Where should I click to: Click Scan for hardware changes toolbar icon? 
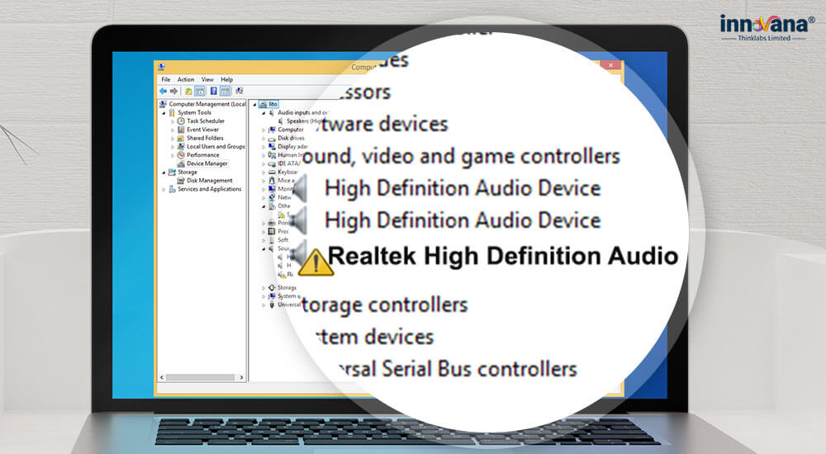point(240,91)
